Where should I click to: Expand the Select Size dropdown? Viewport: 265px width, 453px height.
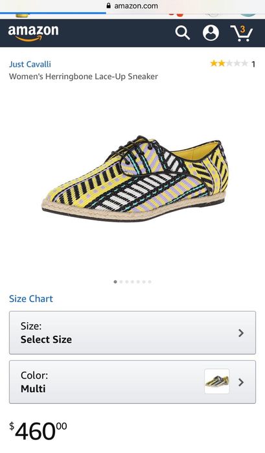click(x=132, y=333)
